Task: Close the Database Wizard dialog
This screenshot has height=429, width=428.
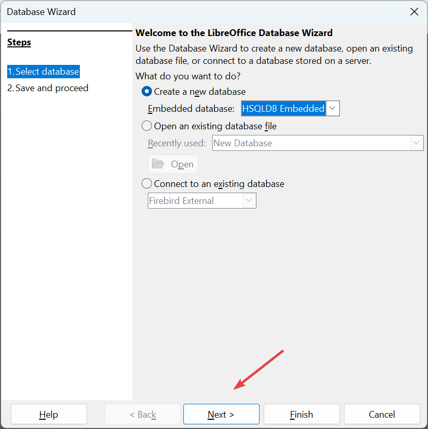Action: pos(414,12)
